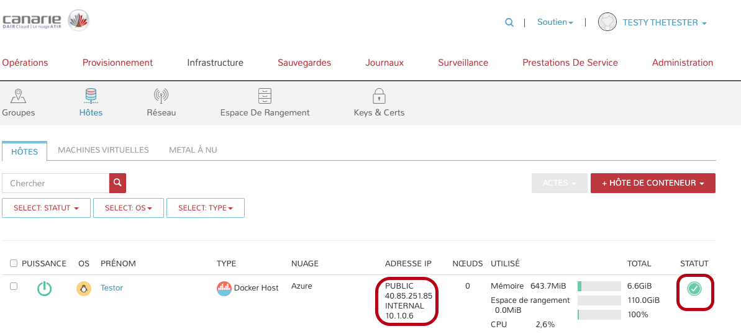Click the search magnifier icon in header
This screenshot has height=334, width=741.
pyautogui.click(x=509, y=22)
